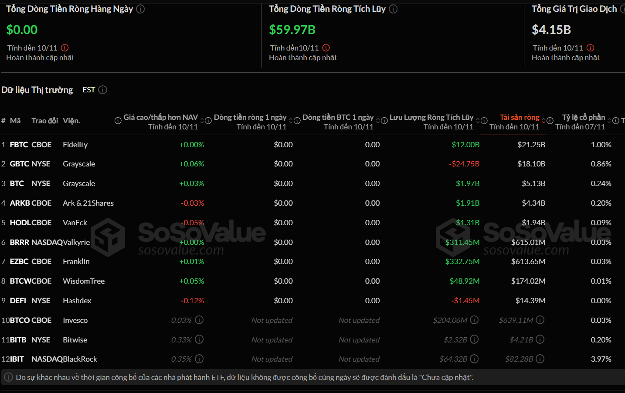Screen dimensions: 625x393
Task: Sort by Dòng tiền ròng 1 ngày arrows
Action: click(291, 121)
